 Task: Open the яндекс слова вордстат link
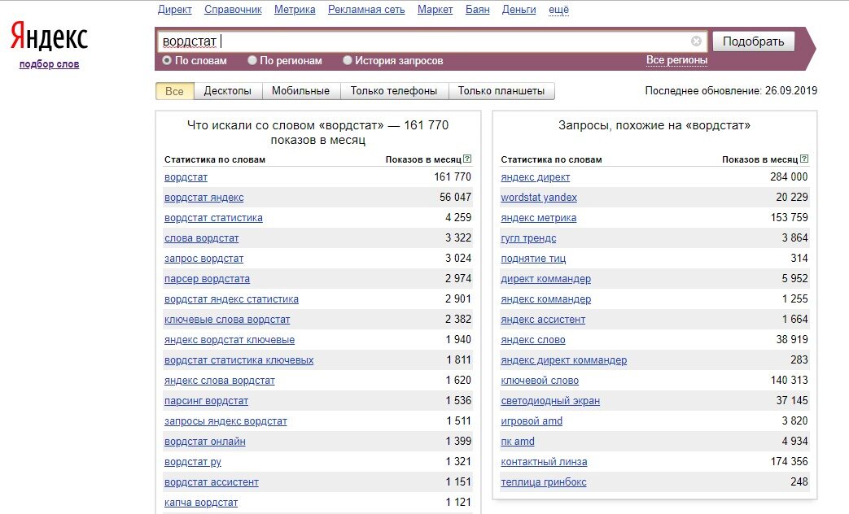point(219,381)
